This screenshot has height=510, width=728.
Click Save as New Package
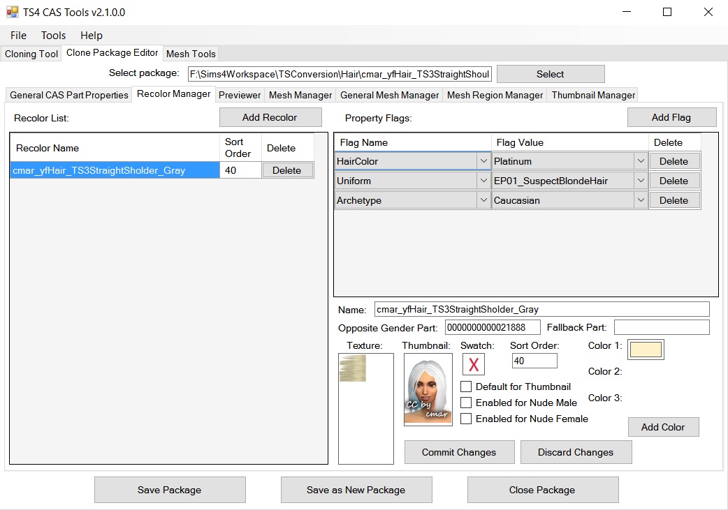356,490
